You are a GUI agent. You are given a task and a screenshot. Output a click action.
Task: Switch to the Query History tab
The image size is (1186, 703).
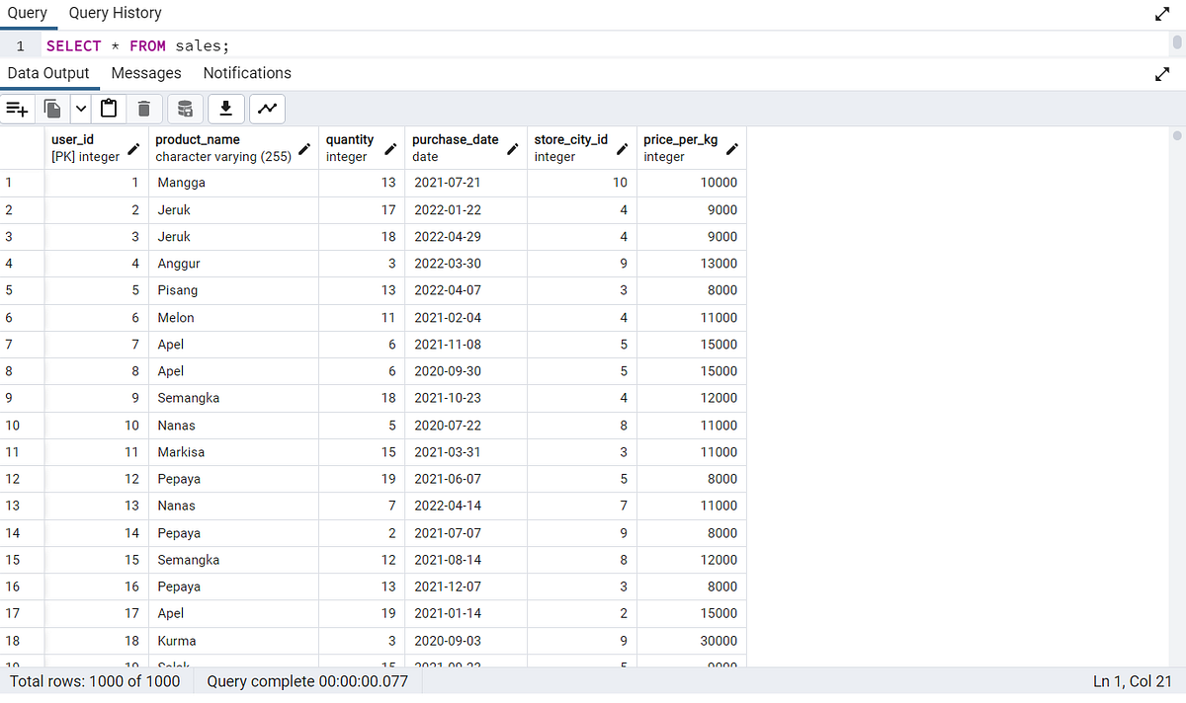point(115,13)
